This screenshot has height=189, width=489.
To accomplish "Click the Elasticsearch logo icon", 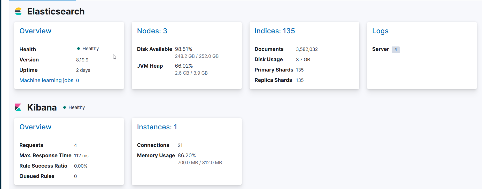I will click(x=18, y=11).
